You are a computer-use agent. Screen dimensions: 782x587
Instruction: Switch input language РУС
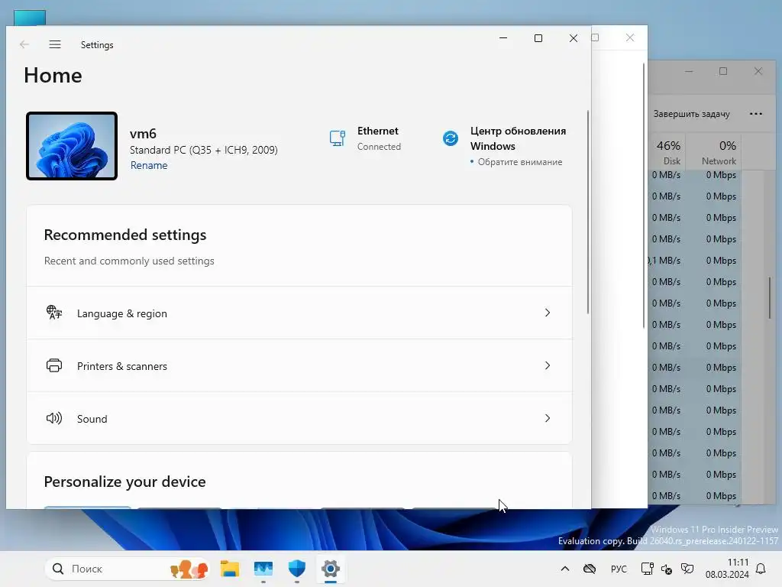tap(619, 569)
